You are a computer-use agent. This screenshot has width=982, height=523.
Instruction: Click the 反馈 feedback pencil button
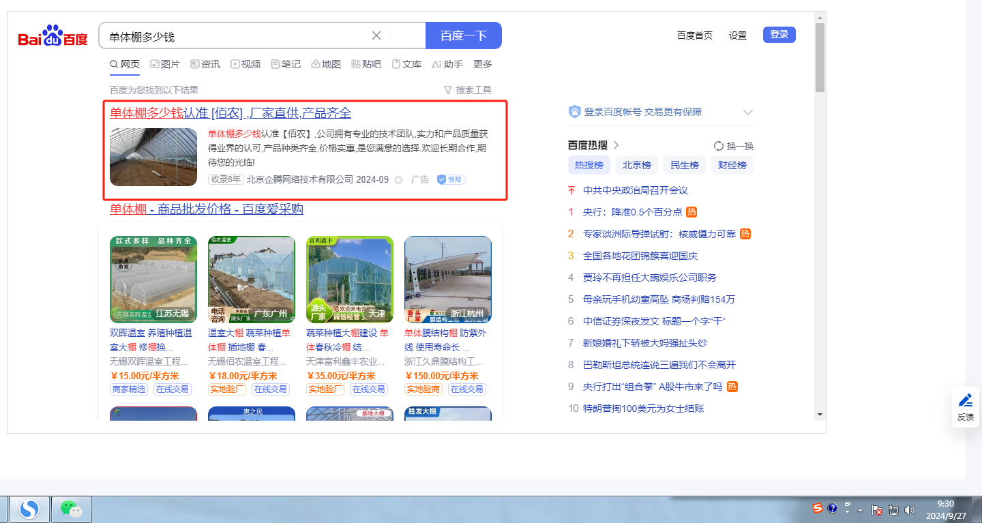(x=966, y=407)
